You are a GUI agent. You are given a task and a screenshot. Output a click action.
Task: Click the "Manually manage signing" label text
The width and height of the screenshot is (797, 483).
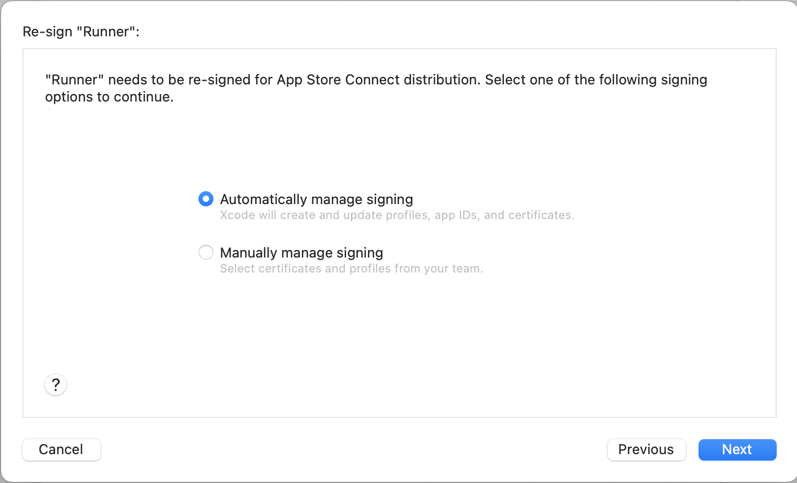pos(301,253)
